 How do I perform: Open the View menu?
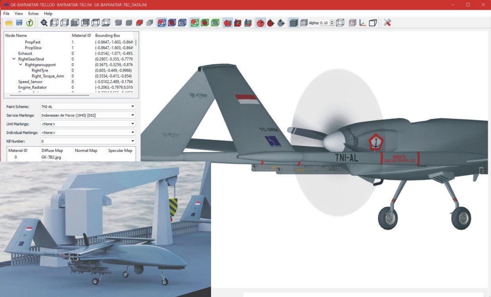[x=19, y=13]
